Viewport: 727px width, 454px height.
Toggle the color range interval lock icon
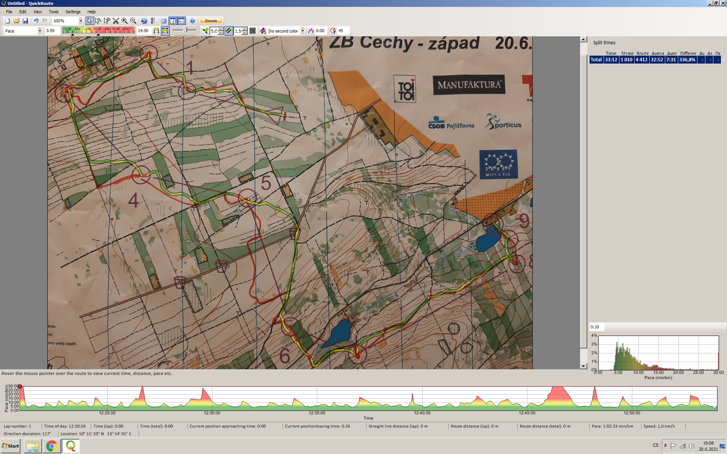click(x=165, y=31)
